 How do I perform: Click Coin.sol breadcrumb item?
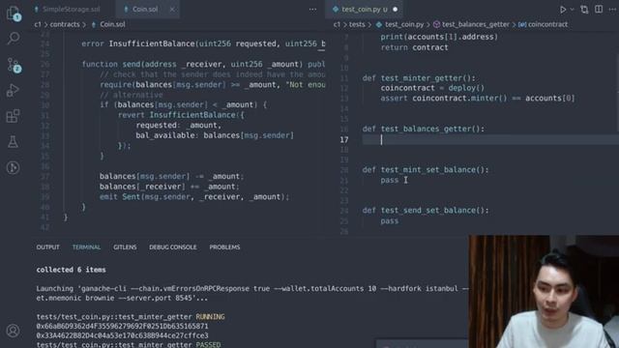tap(112, 24)
